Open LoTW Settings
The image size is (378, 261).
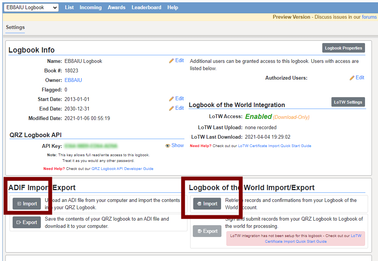pos(348,102)
